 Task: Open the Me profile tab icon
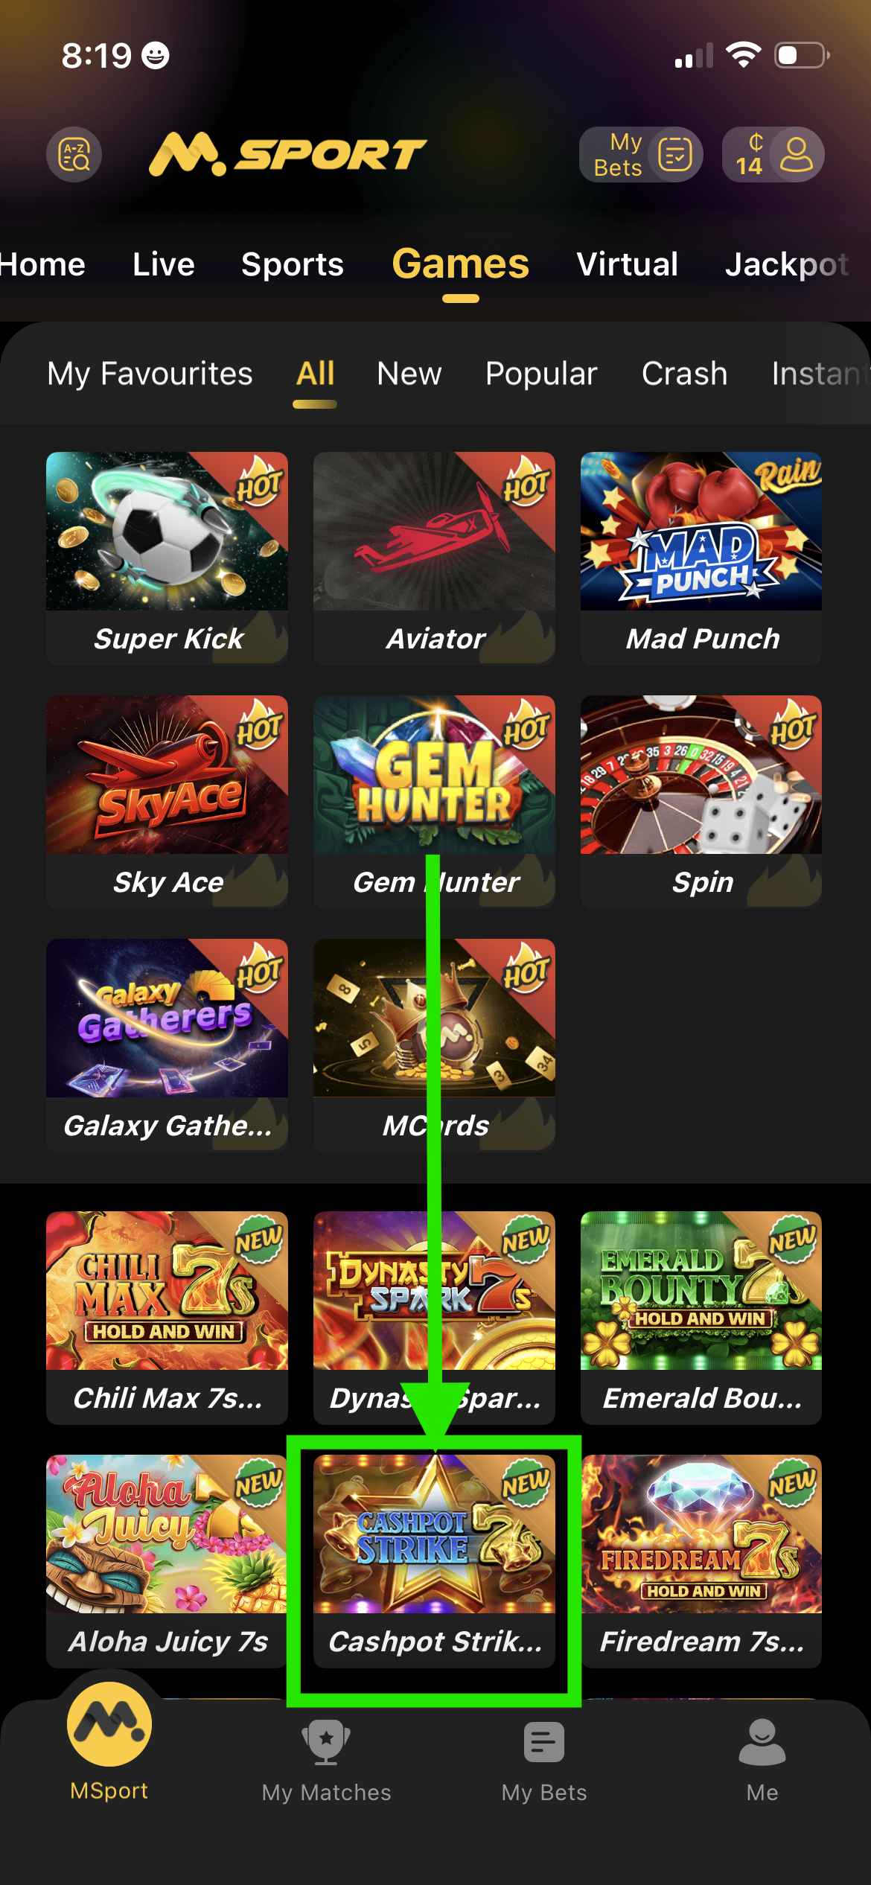(x=762, y=1743)
